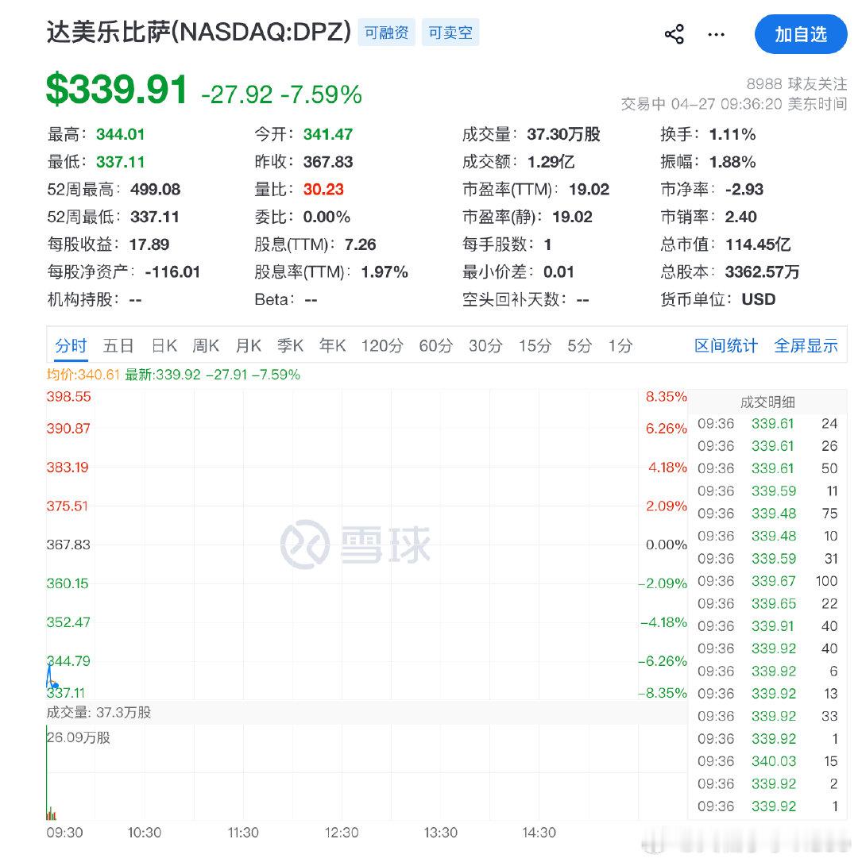858x862 pixels.
Task: Switch to the 周K chart tab
Action: (206, 346)
